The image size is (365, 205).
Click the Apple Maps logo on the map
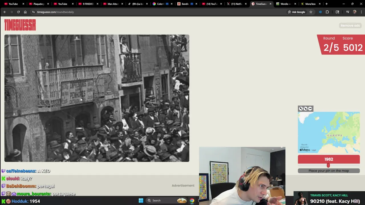(305, 150)
